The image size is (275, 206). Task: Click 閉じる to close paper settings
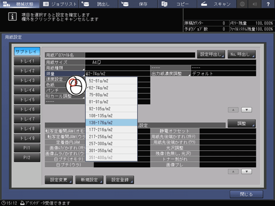[246, 194]
